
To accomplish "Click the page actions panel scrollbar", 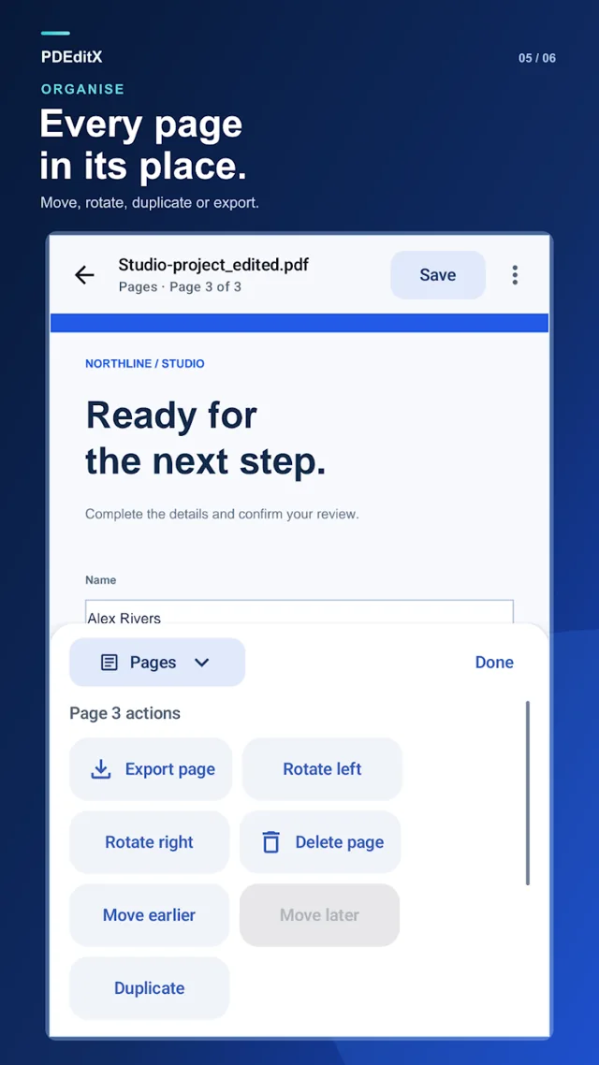I will (528, 794).
